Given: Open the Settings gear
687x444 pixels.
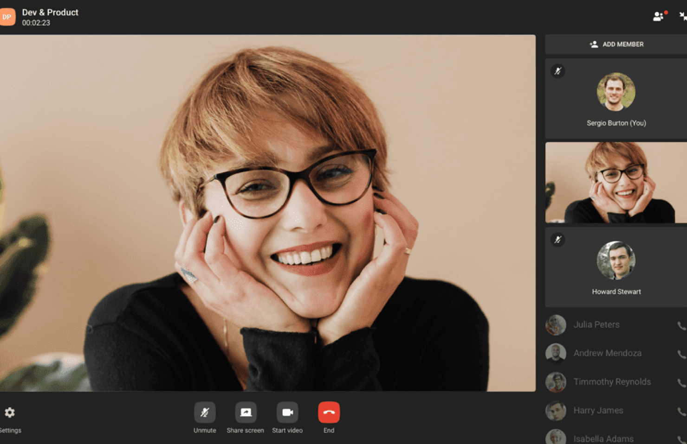Looking at the screenshot, I should pyautogui.click(x=10, y=412).
